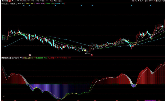Click the 加自选 add-to-watchlist button
This screenshot has width=165, height=101.
[158, 1]
